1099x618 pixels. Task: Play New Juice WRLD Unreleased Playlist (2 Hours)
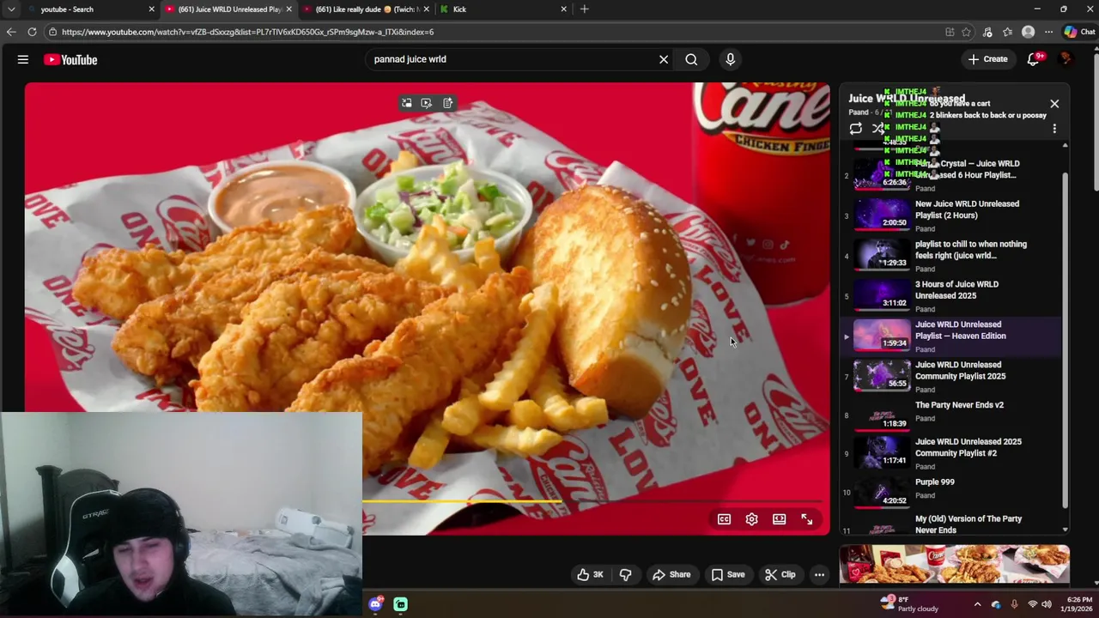coord(951,215)
